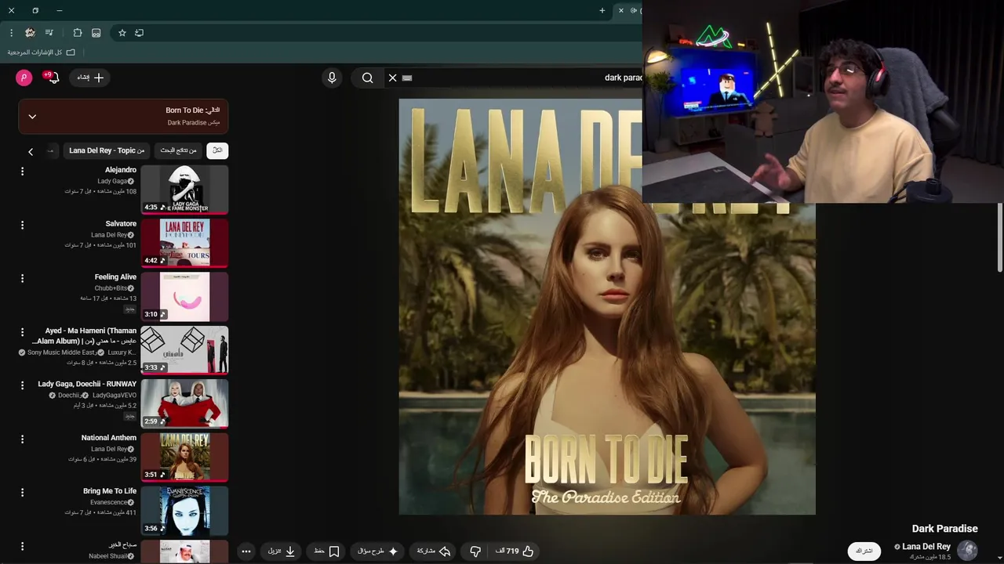The width and height of the screenshot is (1004, 564).
Task: Open YouTube notifications bell
Action: (53, 78)
